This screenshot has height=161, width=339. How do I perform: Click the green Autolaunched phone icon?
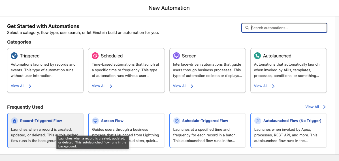[x=257, y=56]
